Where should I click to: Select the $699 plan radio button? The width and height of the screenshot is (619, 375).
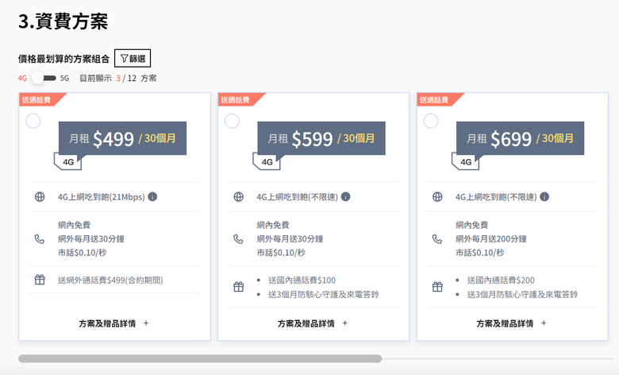431,121
